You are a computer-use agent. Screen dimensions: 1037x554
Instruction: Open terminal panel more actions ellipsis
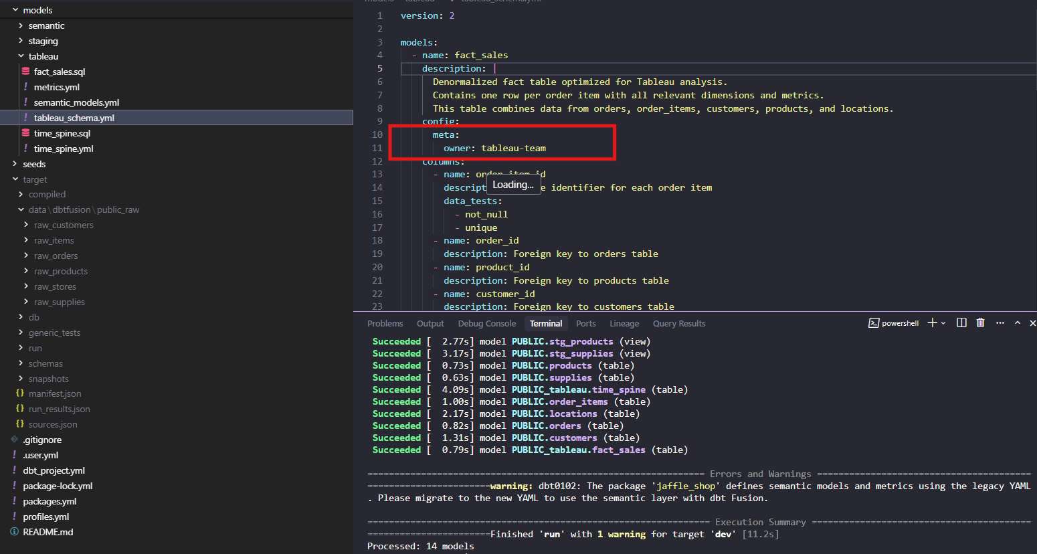click(1000, 323)
